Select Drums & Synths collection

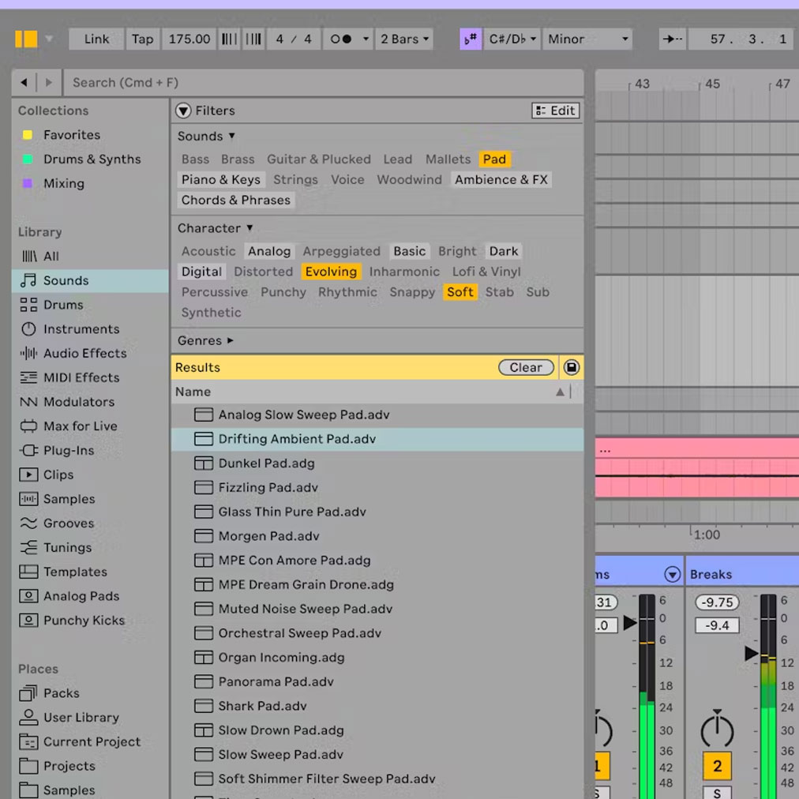(90, 159)
